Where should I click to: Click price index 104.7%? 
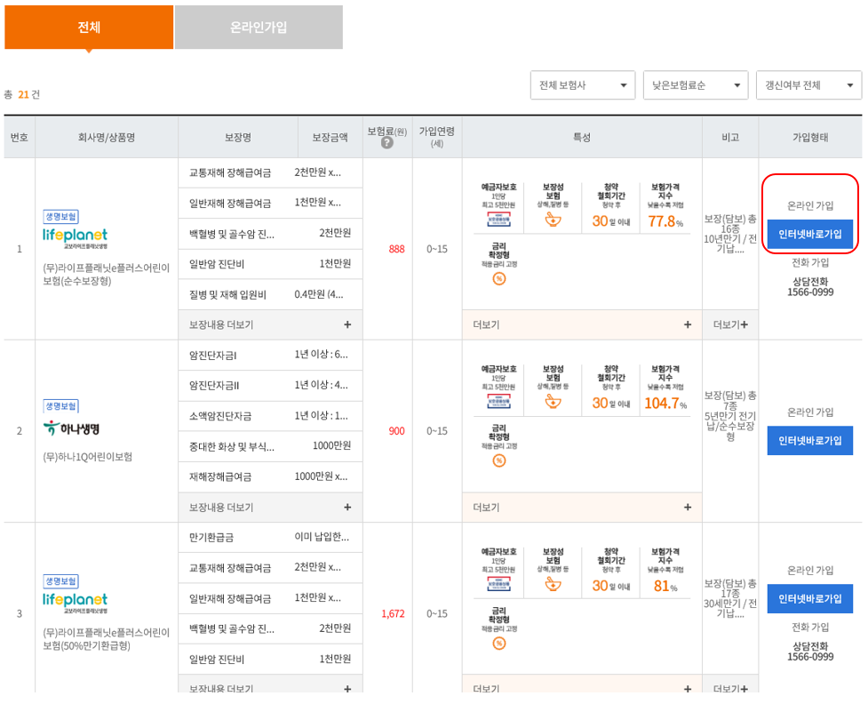click(665, 404)
